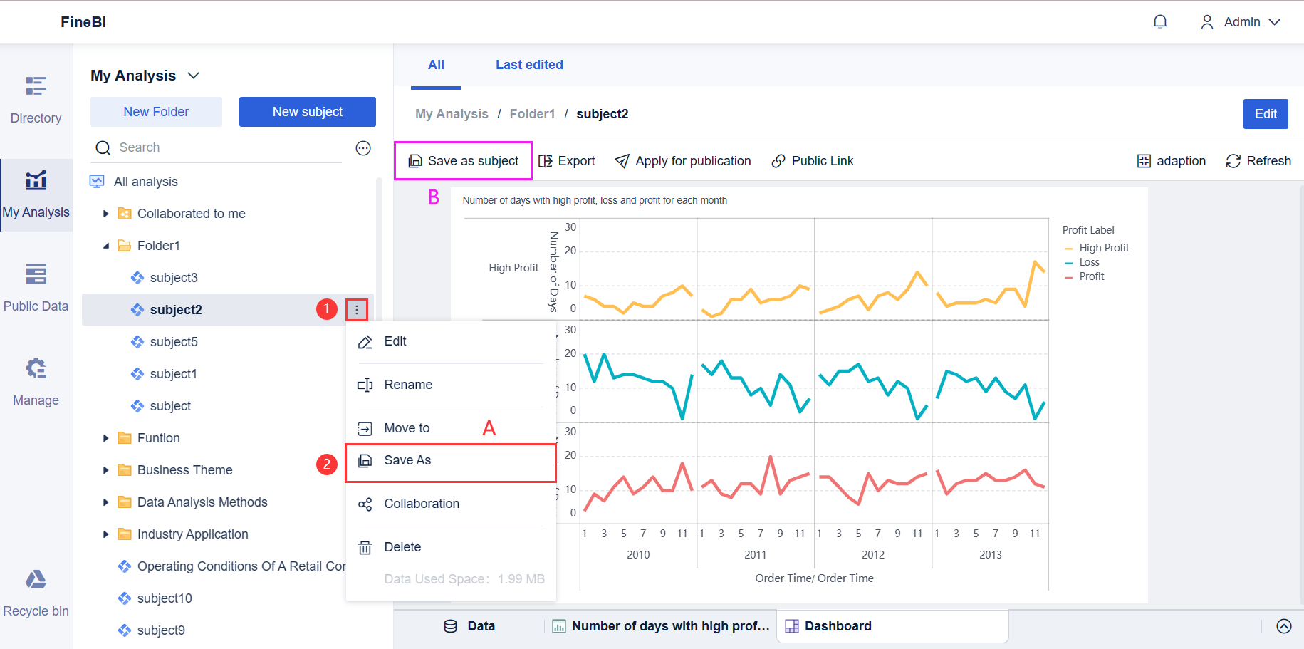
Task: Open the Directory sidebar section
Action: coord(36,99)
